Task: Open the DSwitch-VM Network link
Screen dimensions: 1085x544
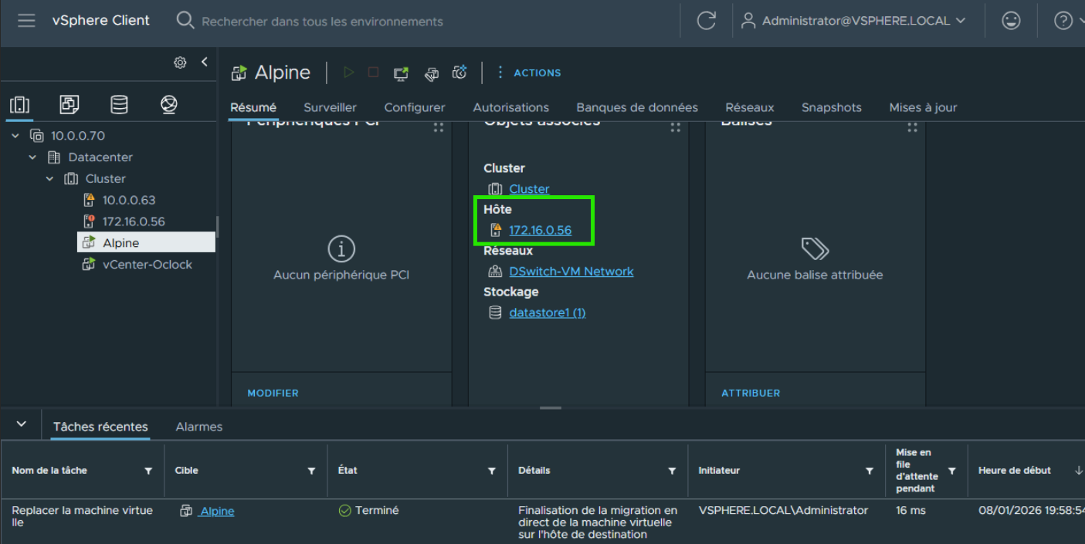Action: click(571, 272)
